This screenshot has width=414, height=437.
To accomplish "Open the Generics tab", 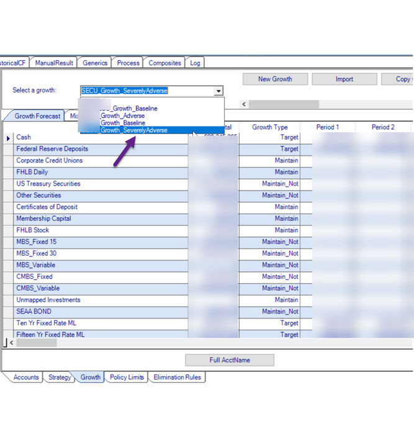I will (95, 63).
